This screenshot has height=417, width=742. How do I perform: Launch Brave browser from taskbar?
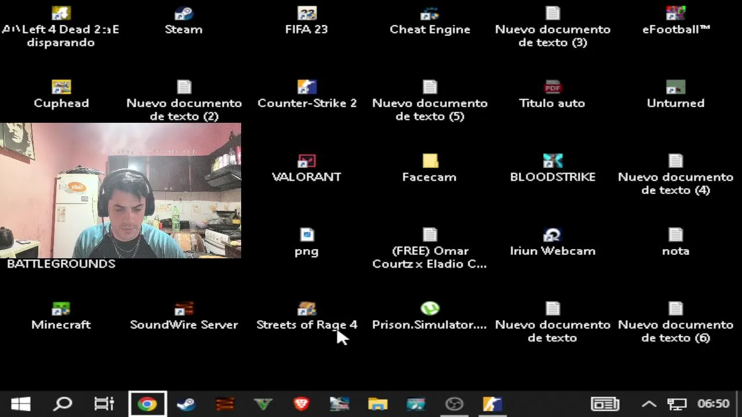click(x=301, y=404)
